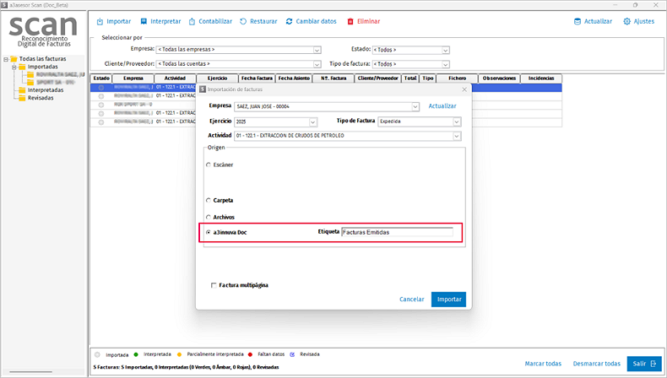Viewport: 667px width, 378px height.
Task: Select the Escáner origin option
Action: click(x=209, y=165)
